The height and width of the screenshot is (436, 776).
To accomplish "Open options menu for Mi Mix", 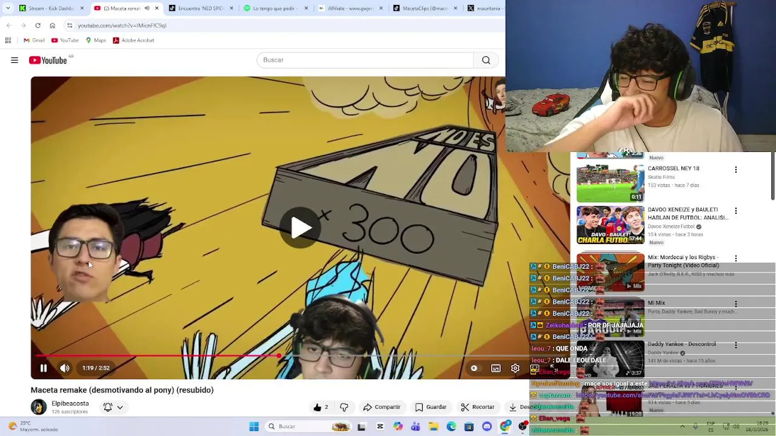I will click(x=736, y=304).
